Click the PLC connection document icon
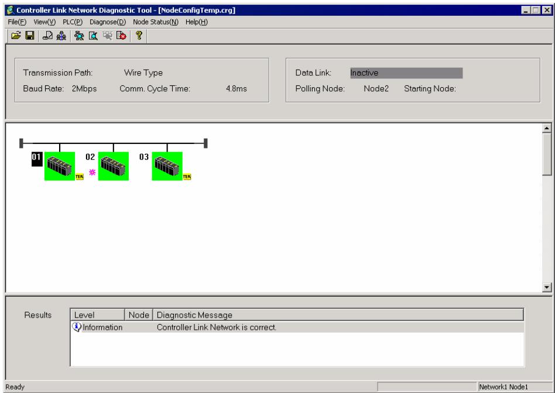Screen dimensions: 555x393 coord(47,35)
